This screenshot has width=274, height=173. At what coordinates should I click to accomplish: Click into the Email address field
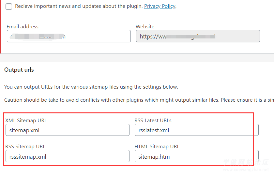[68, 36]
